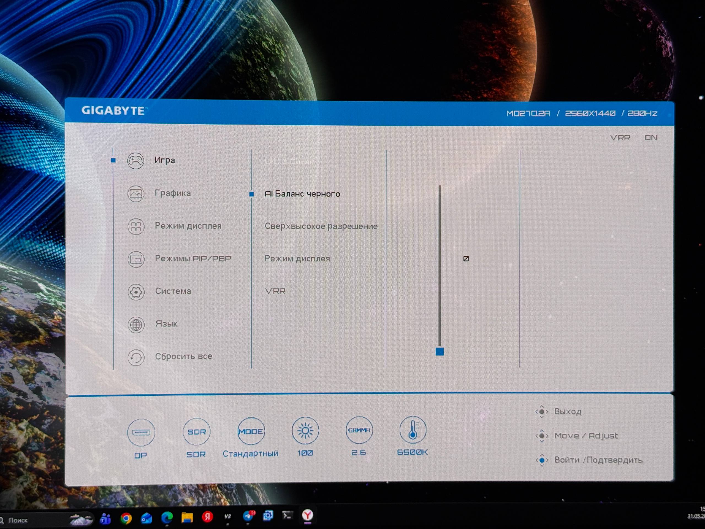
Task: Click the slider value box showing 0
Action: pos(466,259)
